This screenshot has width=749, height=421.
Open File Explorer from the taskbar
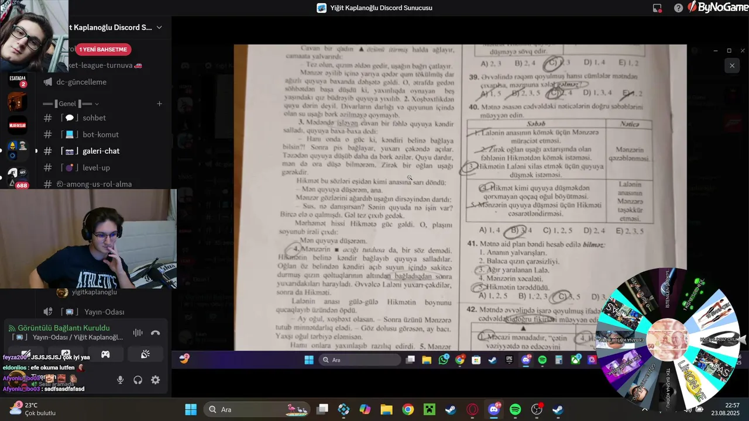point(386,409)
